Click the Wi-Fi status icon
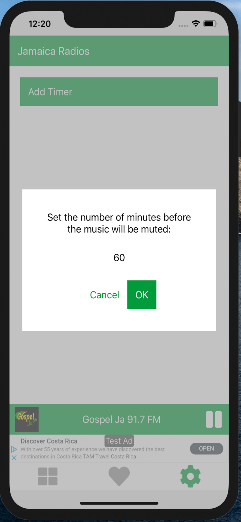This screenshot has width=241, height=522. [196, 23]
